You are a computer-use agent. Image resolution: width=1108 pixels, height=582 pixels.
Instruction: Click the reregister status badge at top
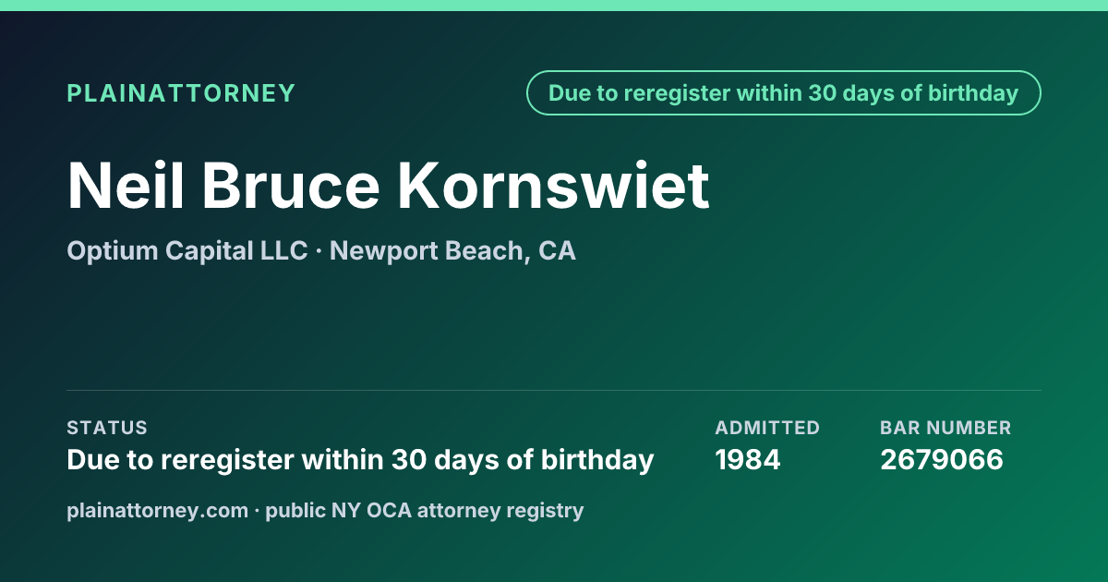click(x=784, y=93)
